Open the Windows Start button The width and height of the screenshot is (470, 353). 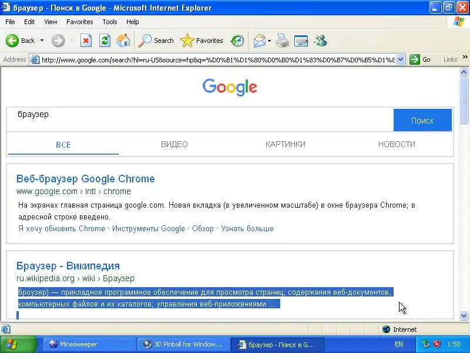tap(19, 344)
